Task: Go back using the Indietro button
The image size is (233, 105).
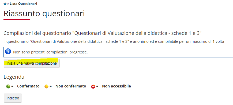Action: tap(13, 98)
